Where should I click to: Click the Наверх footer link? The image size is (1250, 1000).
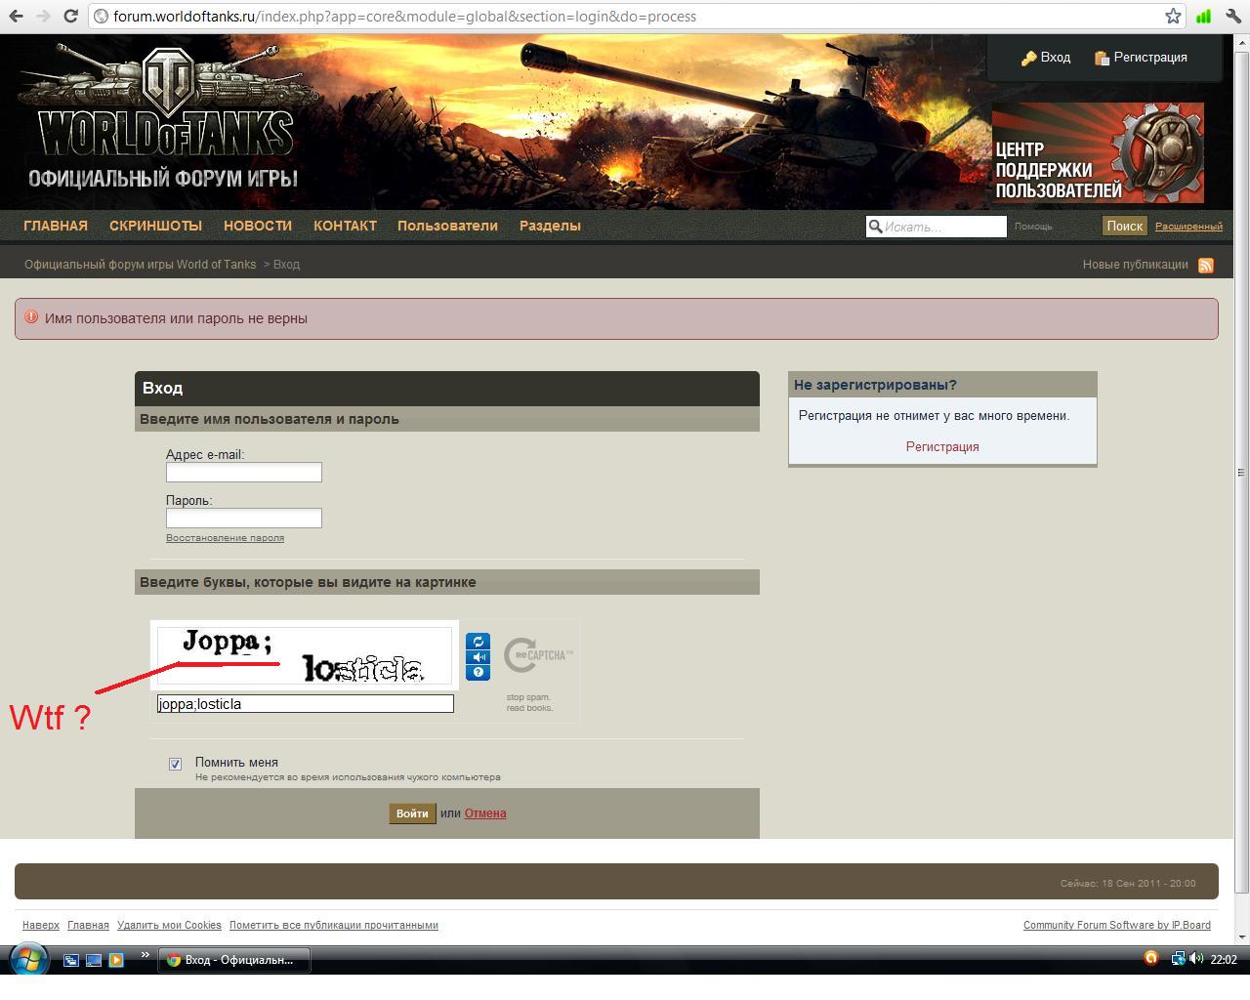(41, 925)
